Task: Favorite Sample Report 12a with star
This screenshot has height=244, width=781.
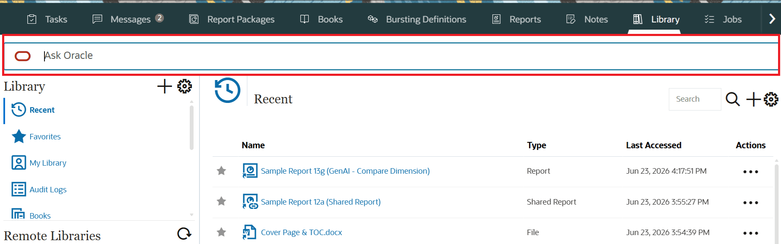Action: pos(221,201)
